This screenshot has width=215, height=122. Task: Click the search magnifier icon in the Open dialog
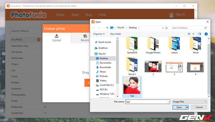pyautogui.click(x=205, y=28)
